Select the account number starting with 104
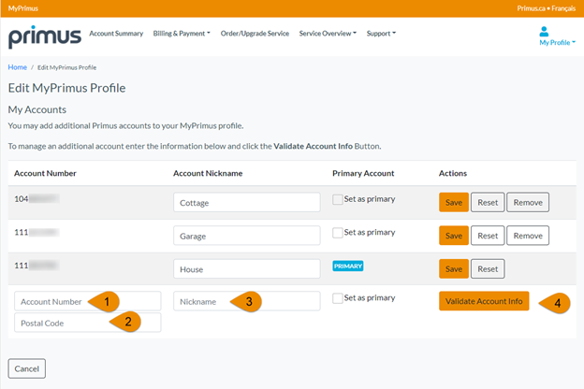 36,199
